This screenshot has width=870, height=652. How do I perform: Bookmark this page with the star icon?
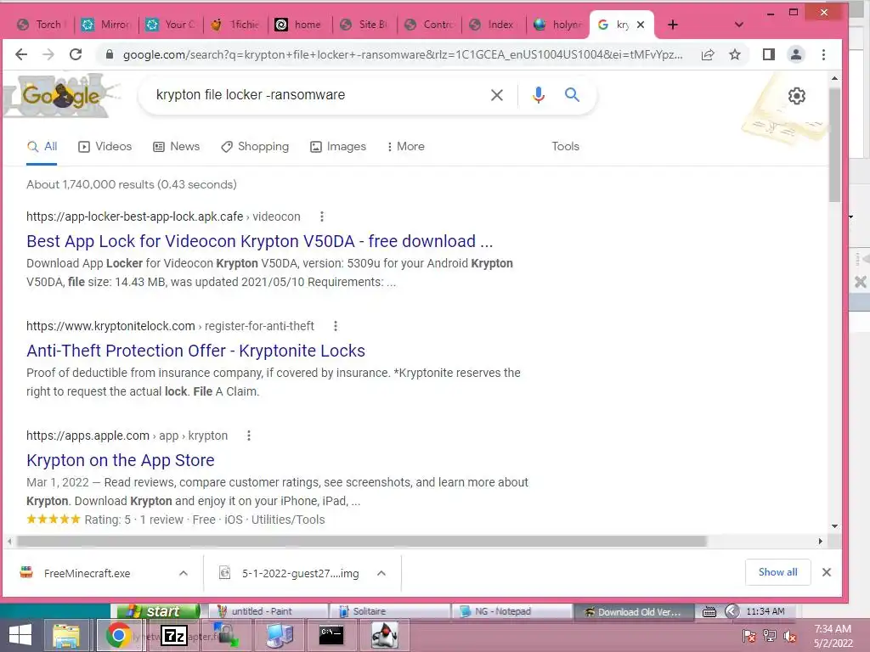[x=735, y=54]
